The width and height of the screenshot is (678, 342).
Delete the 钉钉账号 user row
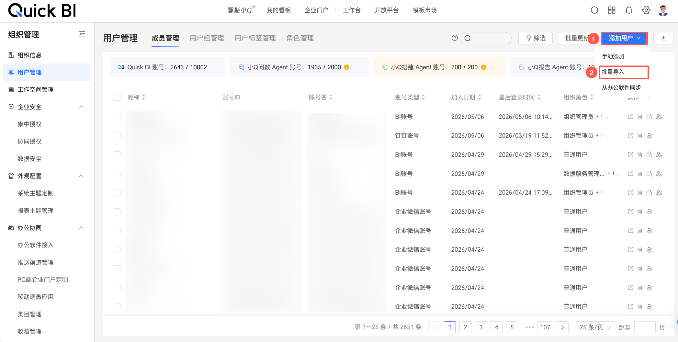(640, 136)
